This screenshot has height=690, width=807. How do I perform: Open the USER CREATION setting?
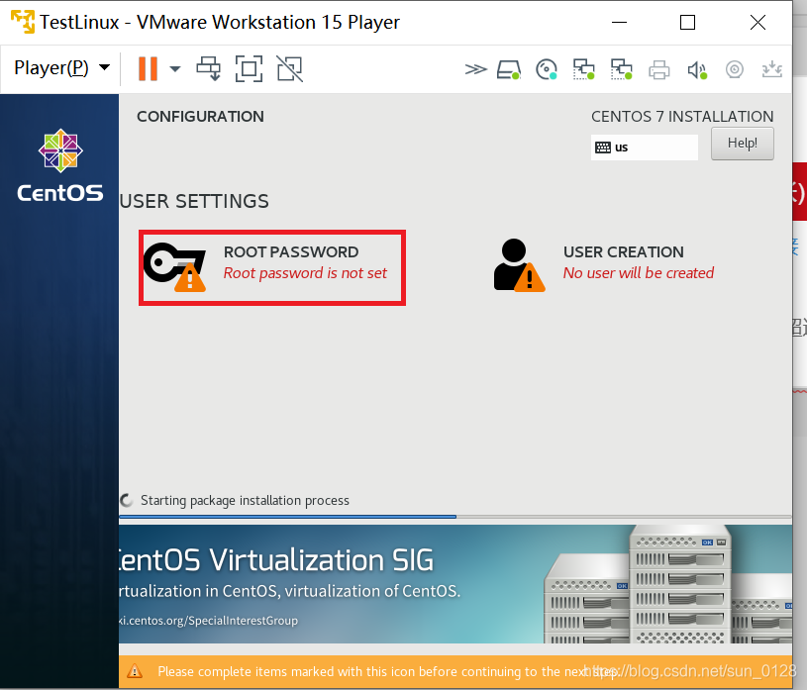[604, 266]
